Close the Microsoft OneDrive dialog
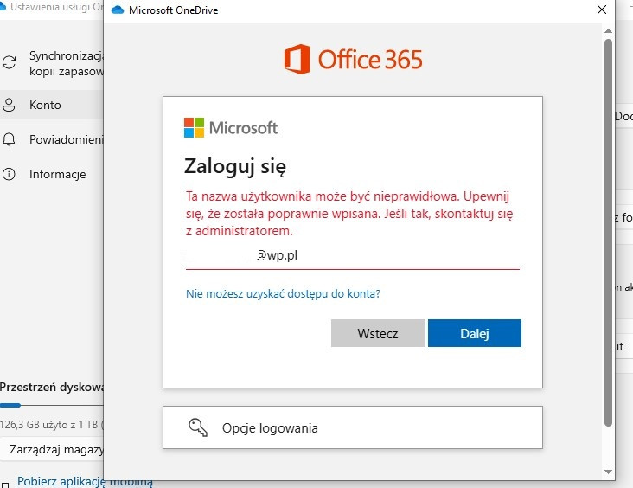633x488 pixels. pyautogui.click(x=602, y=10)
